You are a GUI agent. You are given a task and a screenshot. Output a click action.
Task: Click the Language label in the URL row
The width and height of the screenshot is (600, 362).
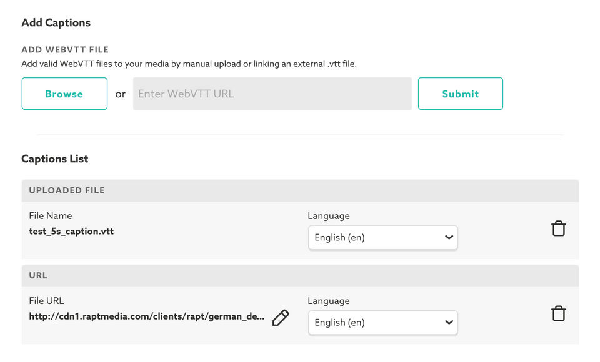pyautogui.click(x=329, y=300)
